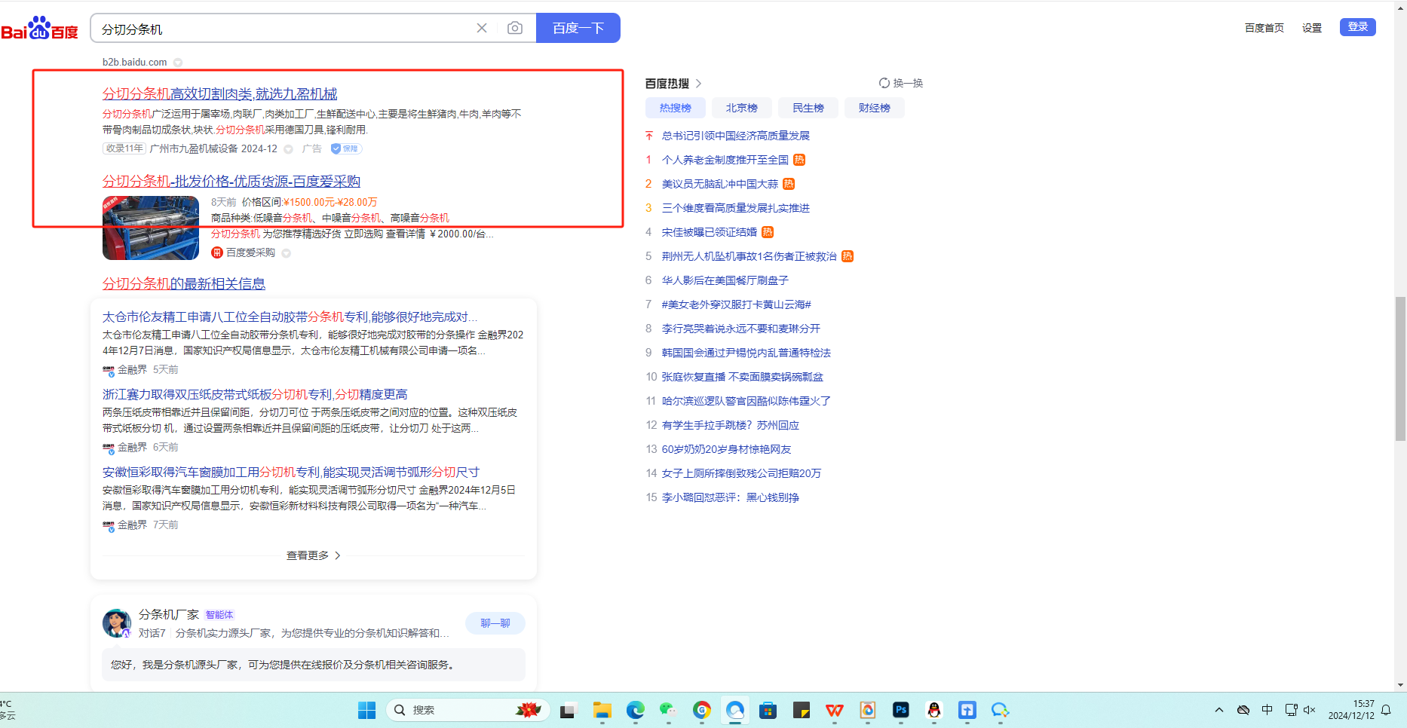Switch to the 北京榜 tab
This screenshot has width=1407, height=728.
coord(741,108)
